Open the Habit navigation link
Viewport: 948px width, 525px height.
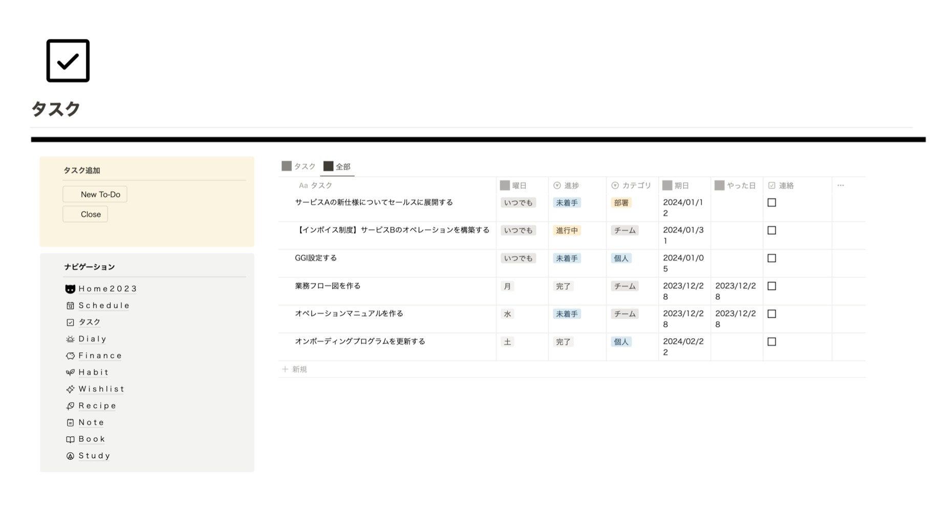94,372
